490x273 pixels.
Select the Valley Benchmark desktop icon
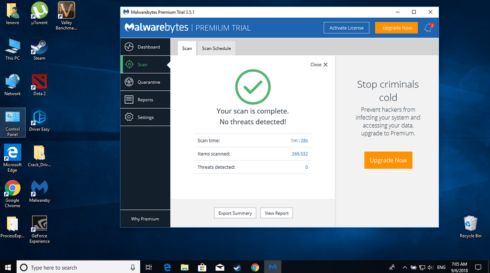66,16
